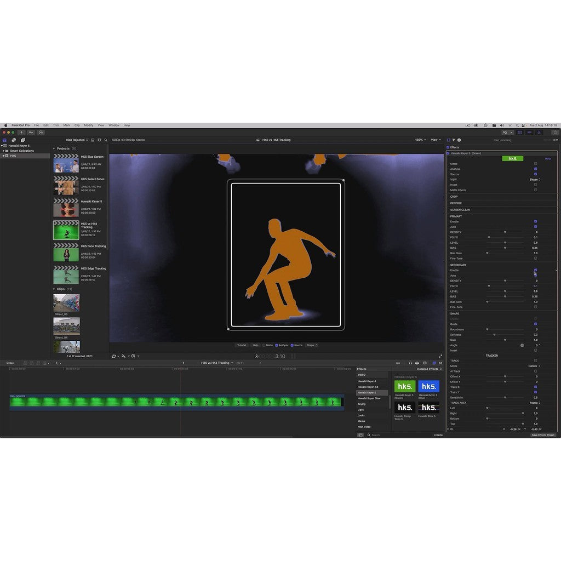Enable the Matte Check checkbox
The height and width of the screenshot is (561, 561).
click(536, 190)
